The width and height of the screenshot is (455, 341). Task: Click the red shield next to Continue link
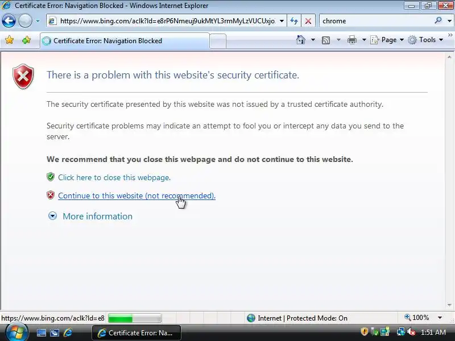(x=51, y=195)
